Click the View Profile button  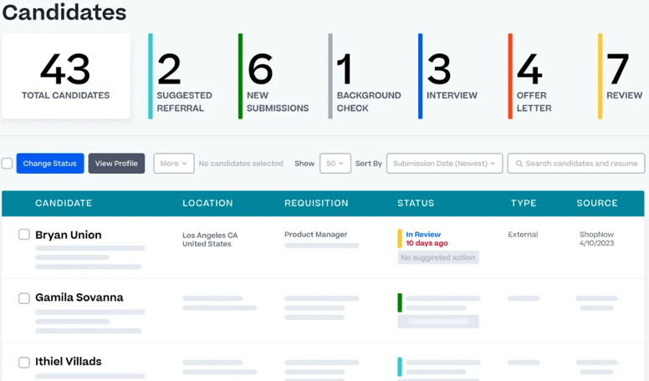tap(116, 164)
